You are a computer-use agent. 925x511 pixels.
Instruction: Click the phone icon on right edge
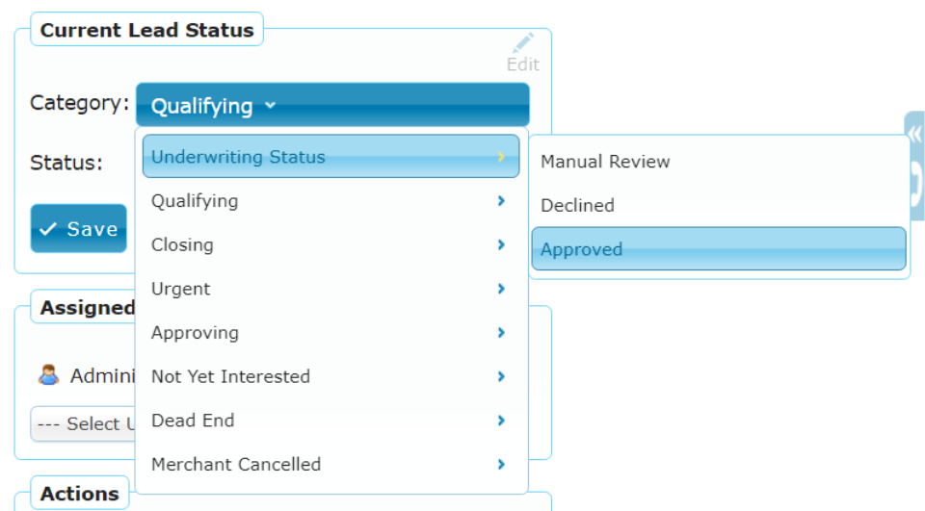pos(916,184)
